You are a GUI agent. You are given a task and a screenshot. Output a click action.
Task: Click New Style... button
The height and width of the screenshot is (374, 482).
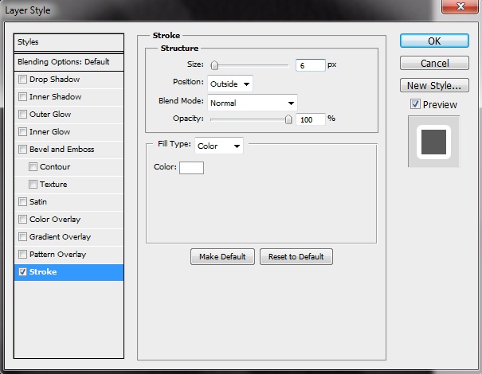tap(434, 85)
